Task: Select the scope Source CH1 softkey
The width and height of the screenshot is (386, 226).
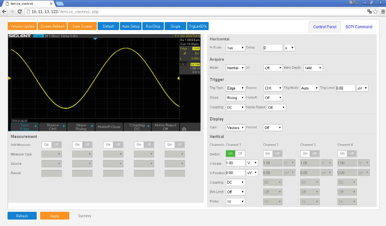Action: click(x=53, y=127)
